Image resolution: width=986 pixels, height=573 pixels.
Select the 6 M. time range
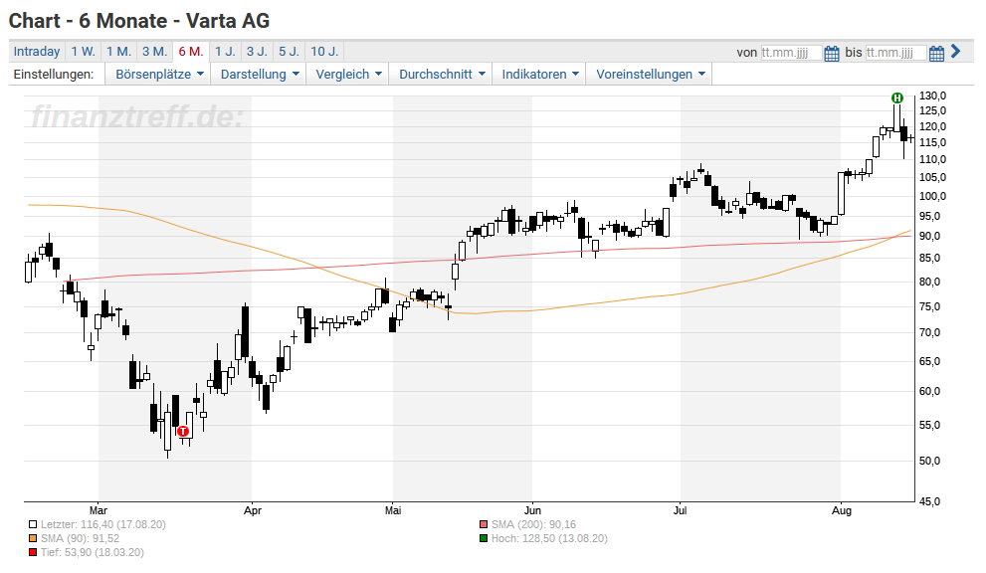pyautogui.click(x=191, y=52)
